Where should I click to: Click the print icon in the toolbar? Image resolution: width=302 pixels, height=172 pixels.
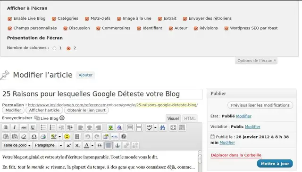(43, 137)
